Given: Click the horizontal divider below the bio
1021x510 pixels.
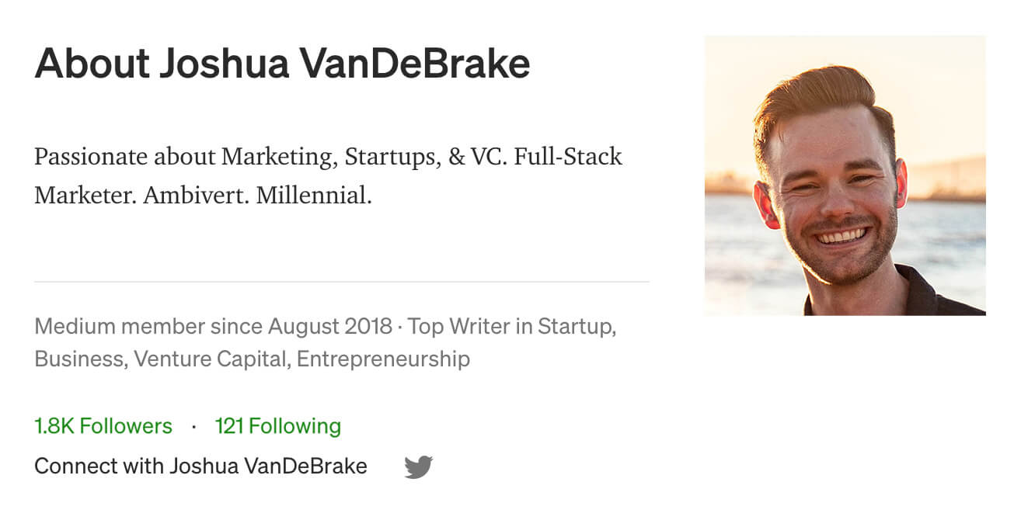Looking at the screenshot, I should [x=342, y=282].
